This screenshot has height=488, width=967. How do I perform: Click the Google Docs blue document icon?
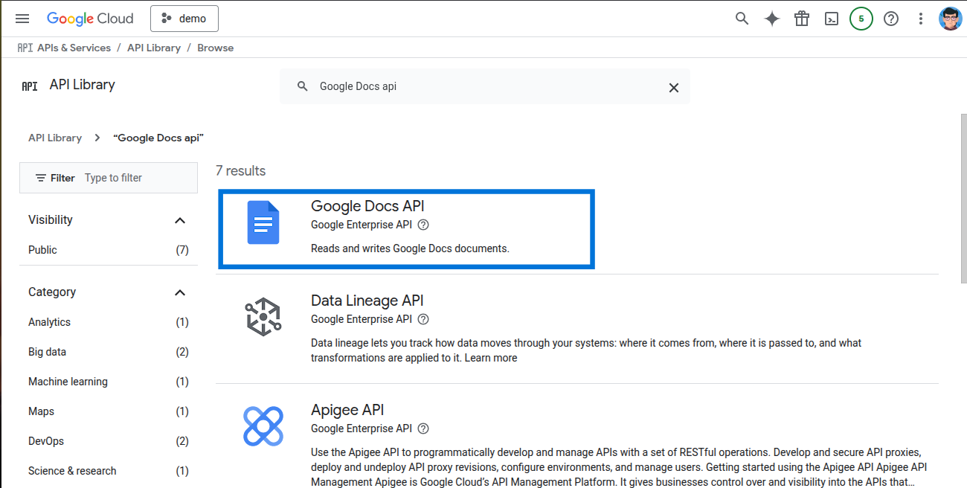pos(263,222)
